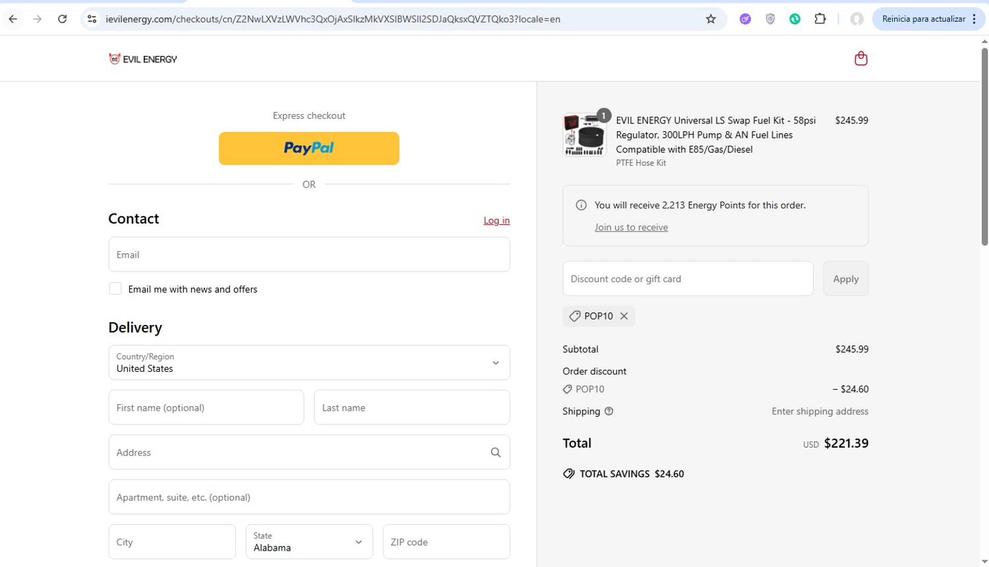Click the Apply discount button
The height and width of the screenshot is (567, 989).
point(846,279)
